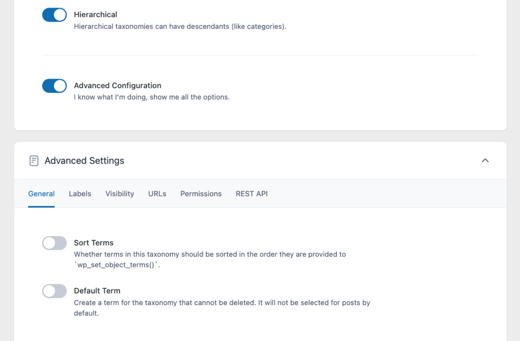The height and width of the screenshot is (341, 520).
Task: Enable the Sort Terms toggle
Action: [x=54, y=243]
